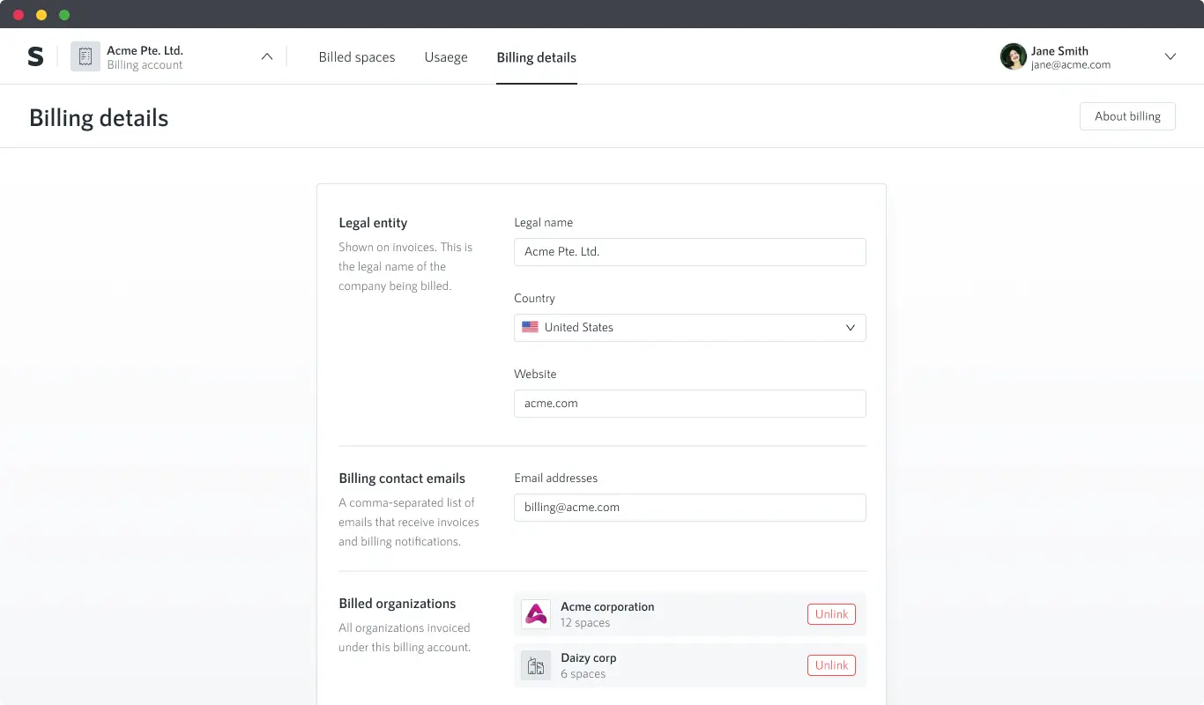Click the Billing contact emails heading
Viewport: 1204px width, 705px height.
(x=402, y=479)
